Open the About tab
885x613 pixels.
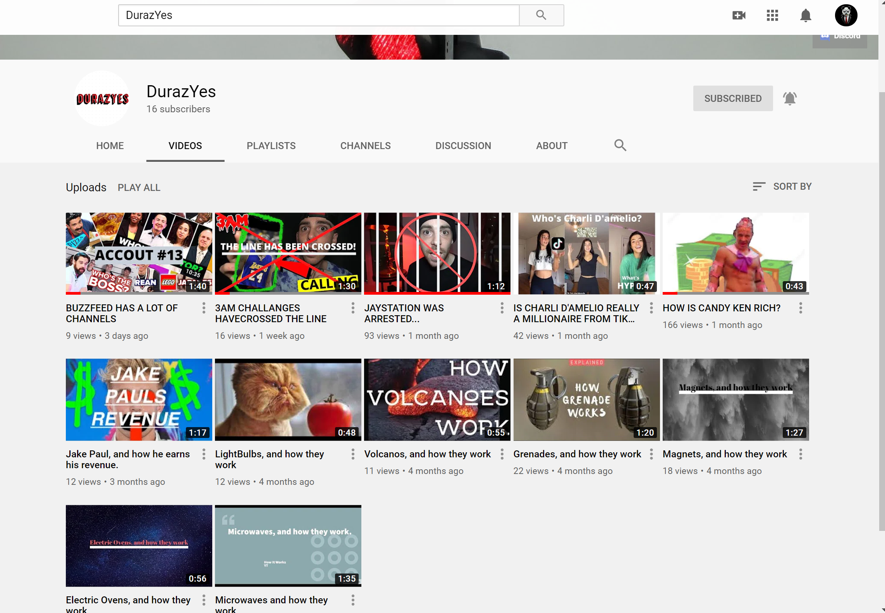click(552, 146)
